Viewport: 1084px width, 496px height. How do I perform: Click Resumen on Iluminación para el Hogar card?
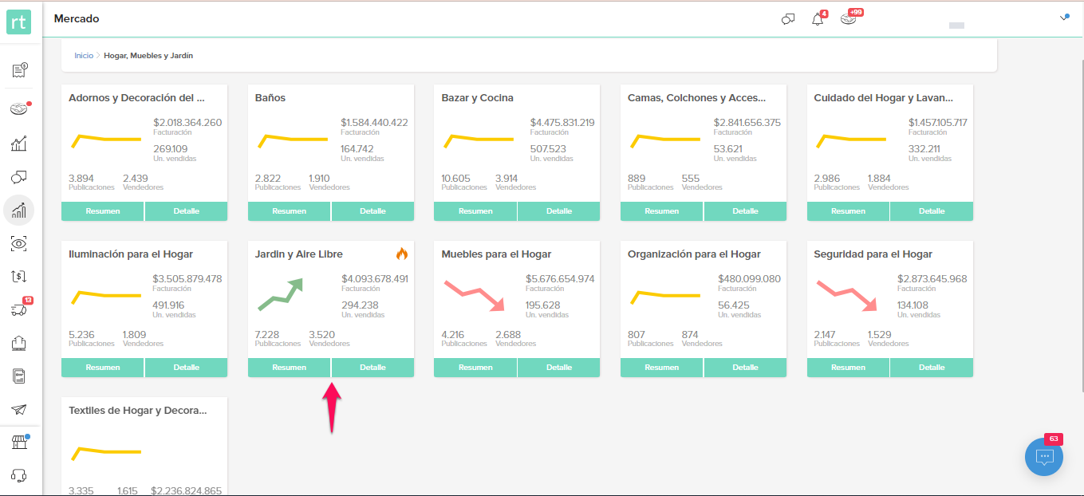[x=103, y=368]
